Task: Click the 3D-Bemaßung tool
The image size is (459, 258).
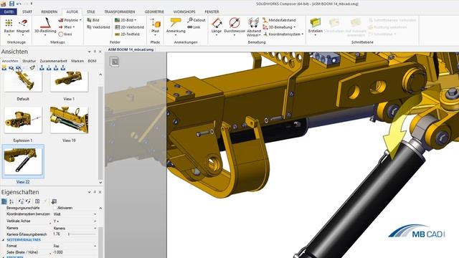Action: [279, 27]
